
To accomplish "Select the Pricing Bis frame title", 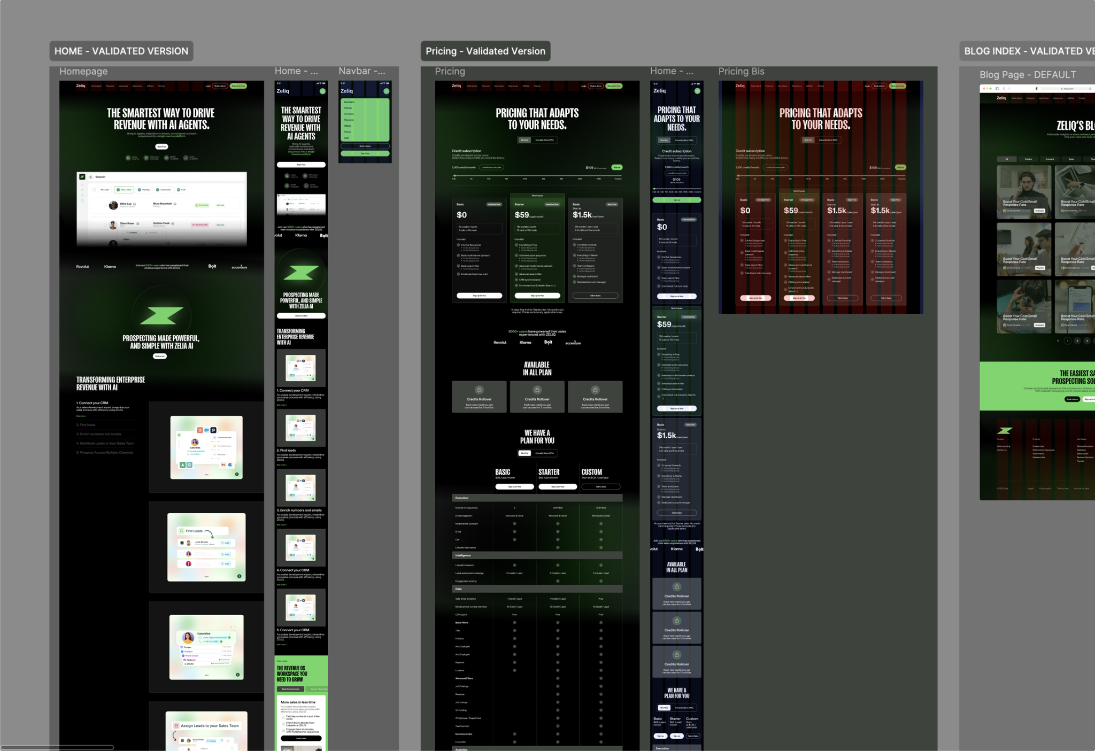I will [x=741, y=71].
